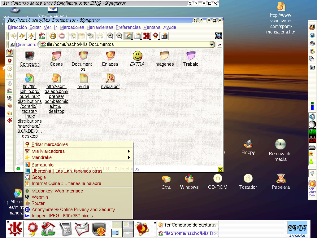Open the Editar menu
This screenshot has width=317, height=238.
35,27
